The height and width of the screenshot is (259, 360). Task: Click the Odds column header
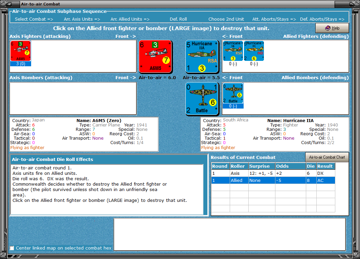coord(290,166)
